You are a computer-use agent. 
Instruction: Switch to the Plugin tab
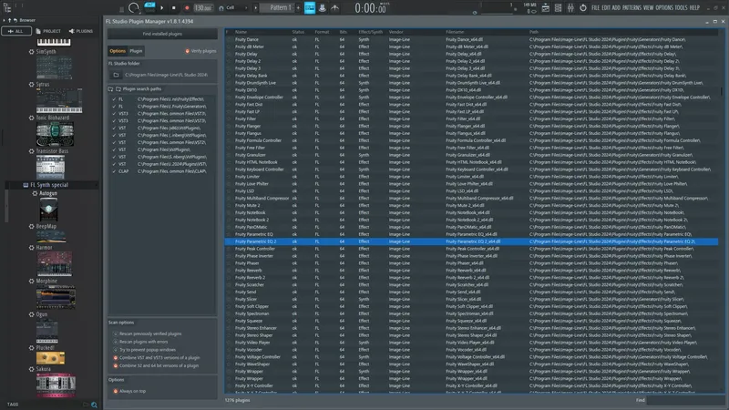(x=136, y=51)
